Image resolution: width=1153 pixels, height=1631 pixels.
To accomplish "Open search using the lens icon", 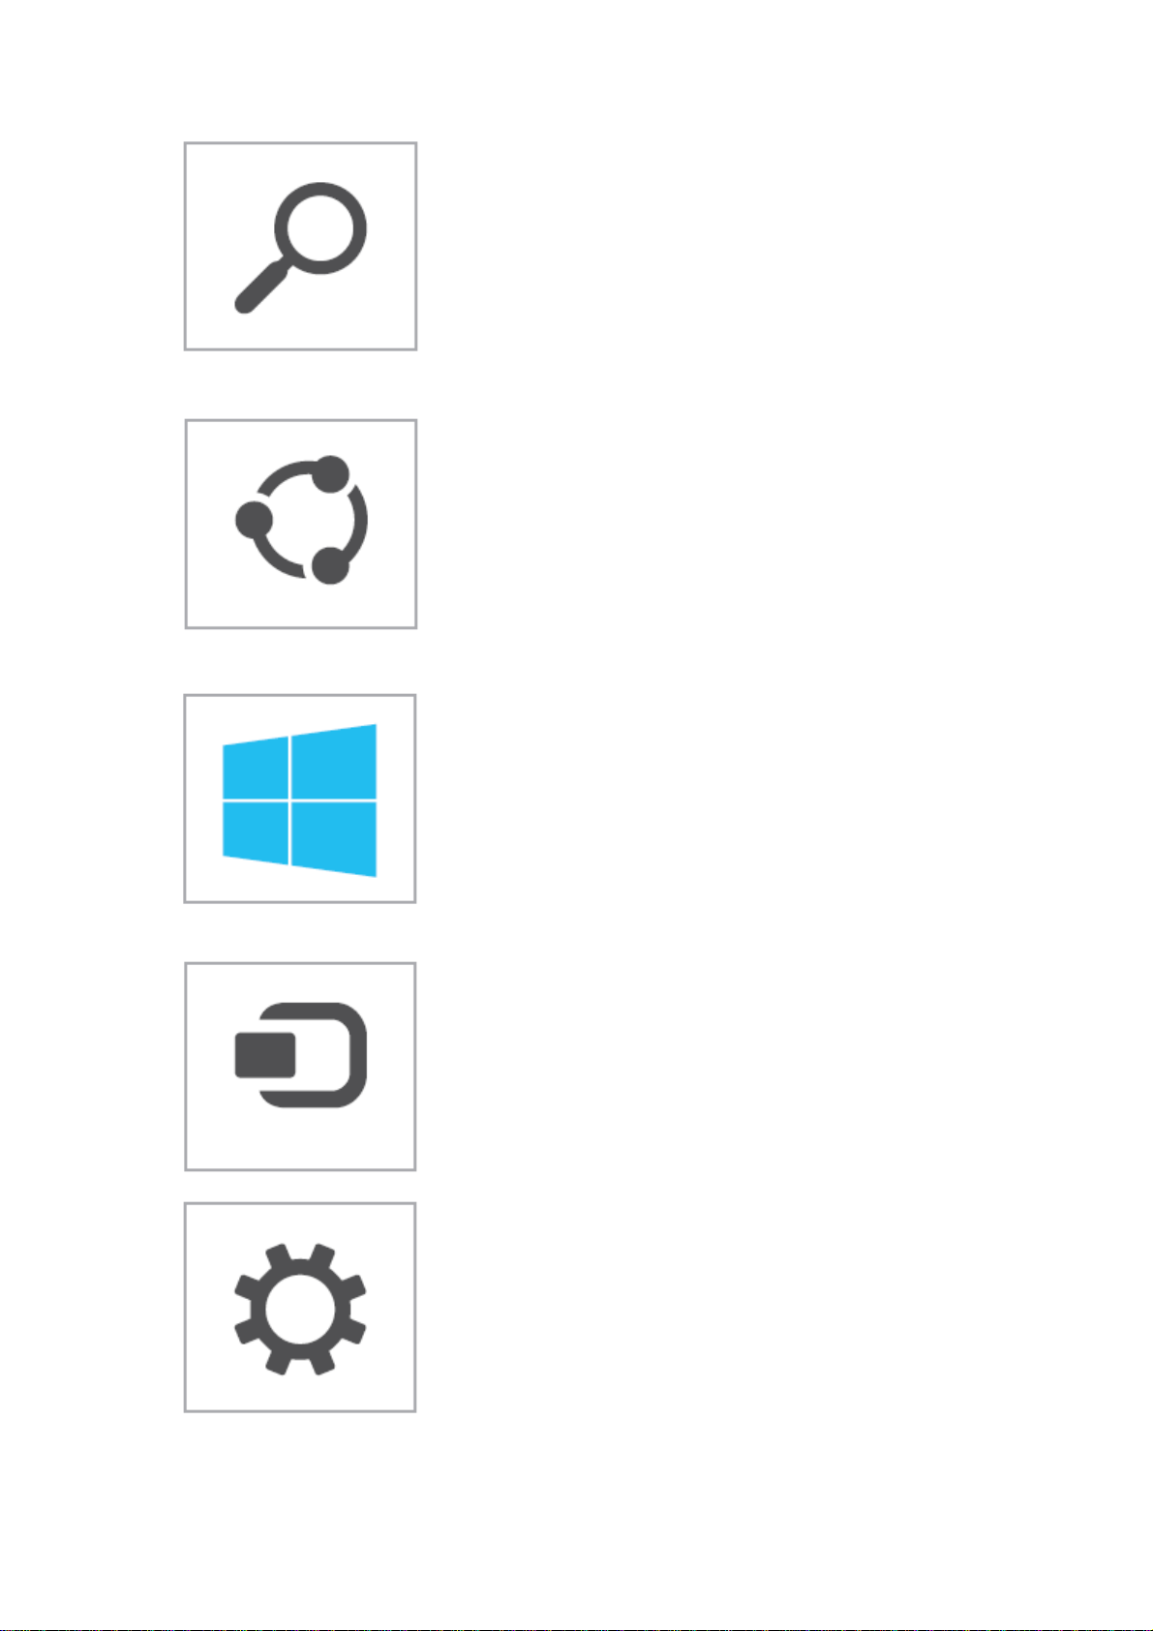I will 300,246.
